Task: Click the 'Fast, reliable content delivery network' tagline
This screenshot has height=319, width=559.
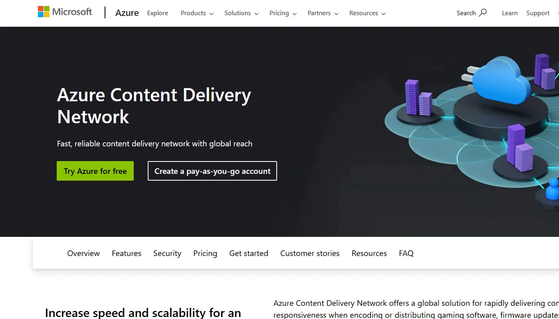Action: [155, 144]
